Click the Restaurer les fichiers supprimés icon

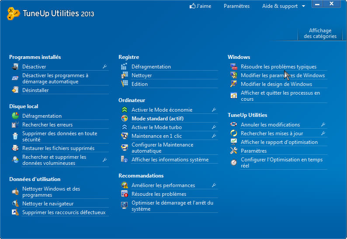tap(15, 148)
